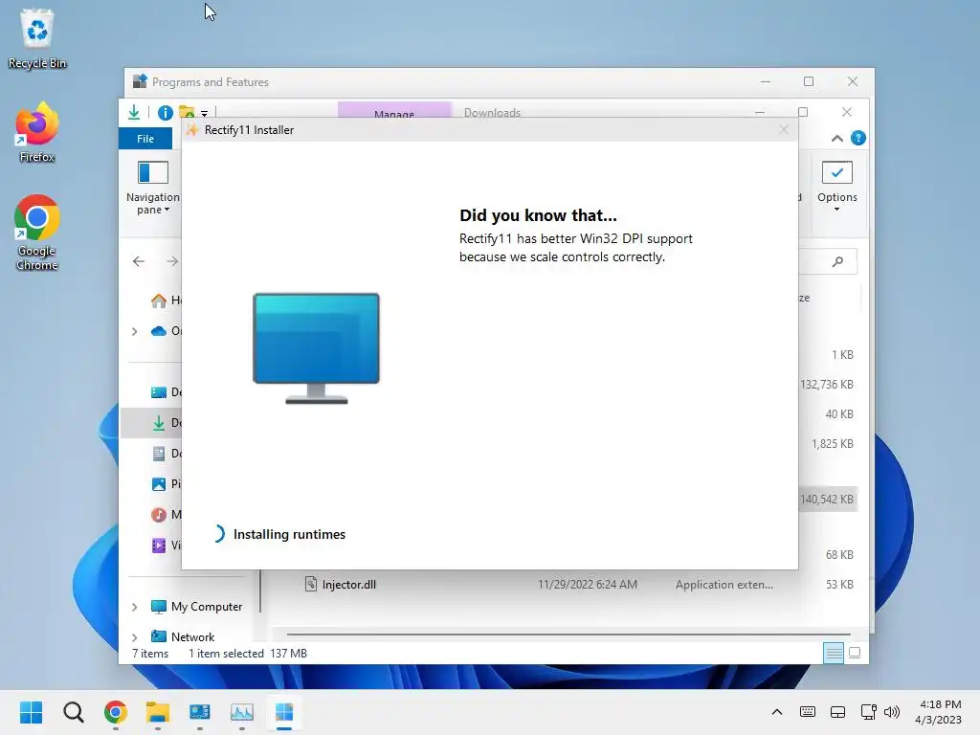Switch to File Explorer in the taskbar

[x=158, y=712]
